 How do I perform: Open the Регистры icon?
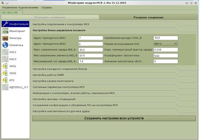pos(5,38)
